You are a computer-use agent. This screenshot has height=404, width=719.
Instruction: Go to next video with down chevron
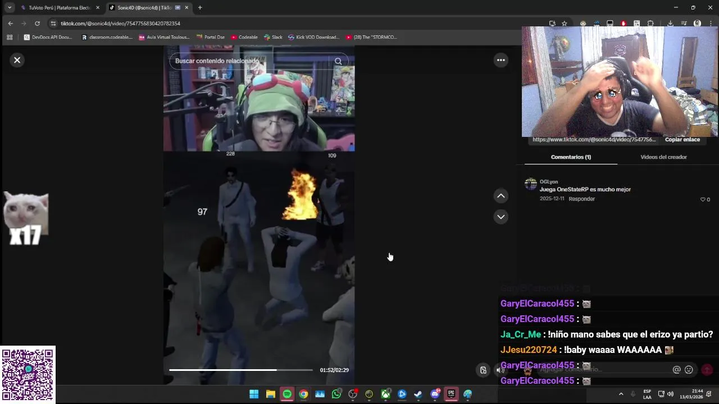[500, 217]
